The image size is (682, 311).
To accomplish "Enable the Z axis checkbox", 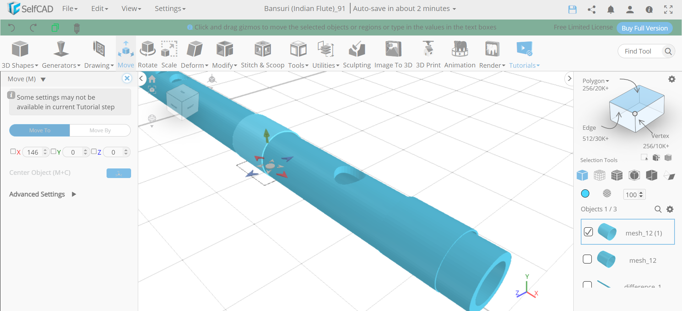I will click(94, 151).
